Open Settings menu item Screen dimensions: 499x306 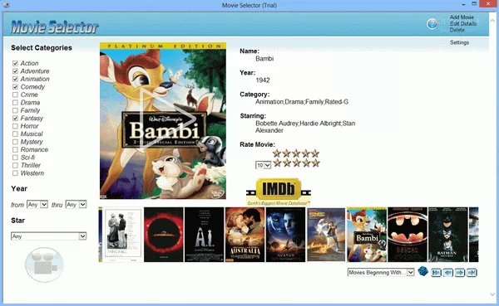(459, 42)
